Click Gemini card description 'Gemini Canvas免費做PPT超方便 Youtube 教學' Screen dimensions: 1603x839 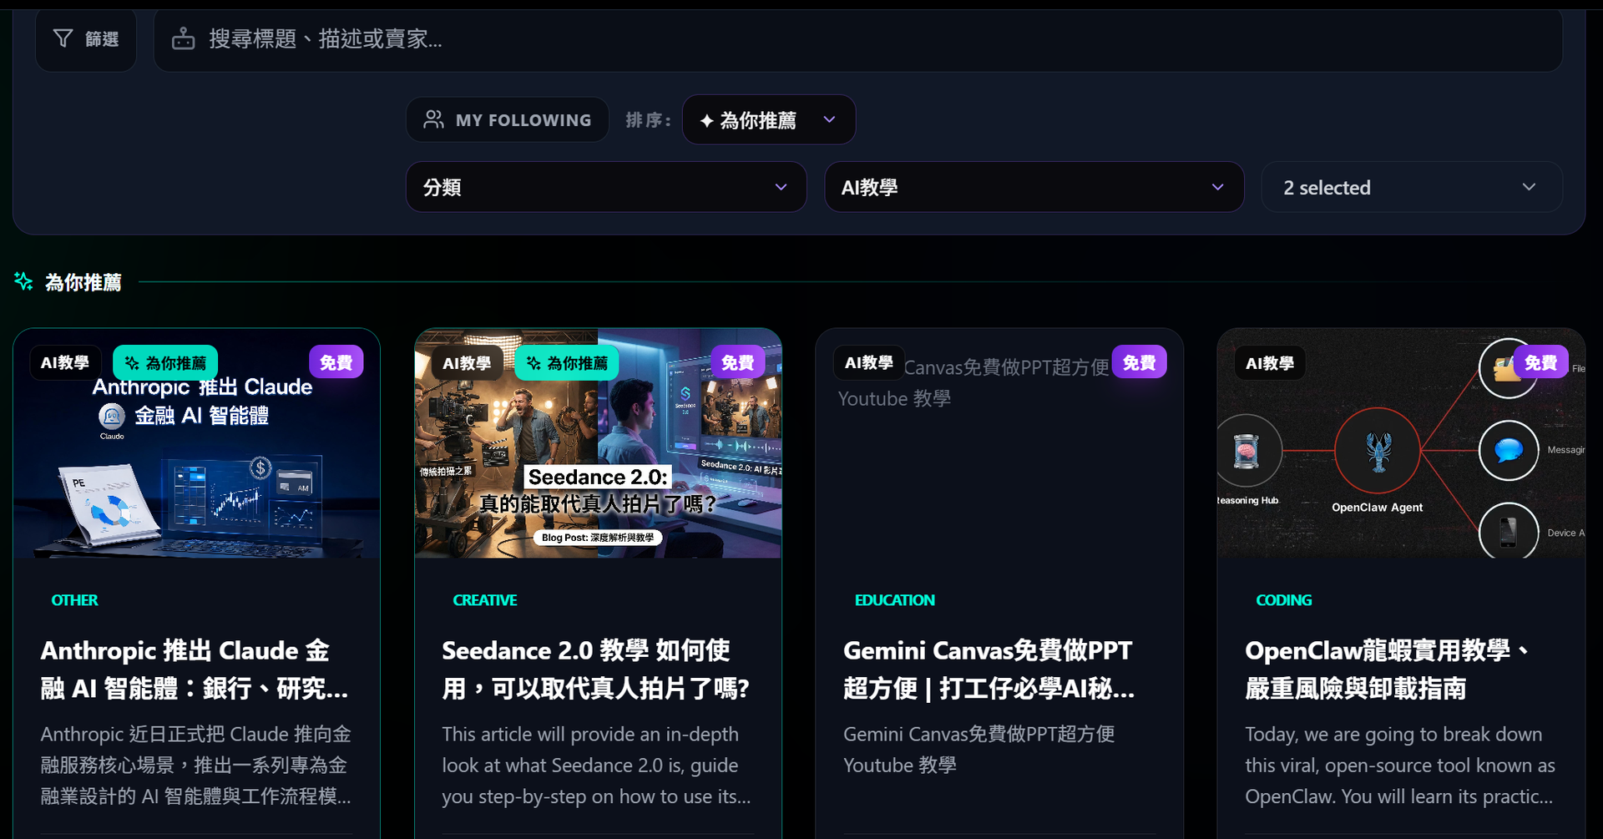point(979,750)
